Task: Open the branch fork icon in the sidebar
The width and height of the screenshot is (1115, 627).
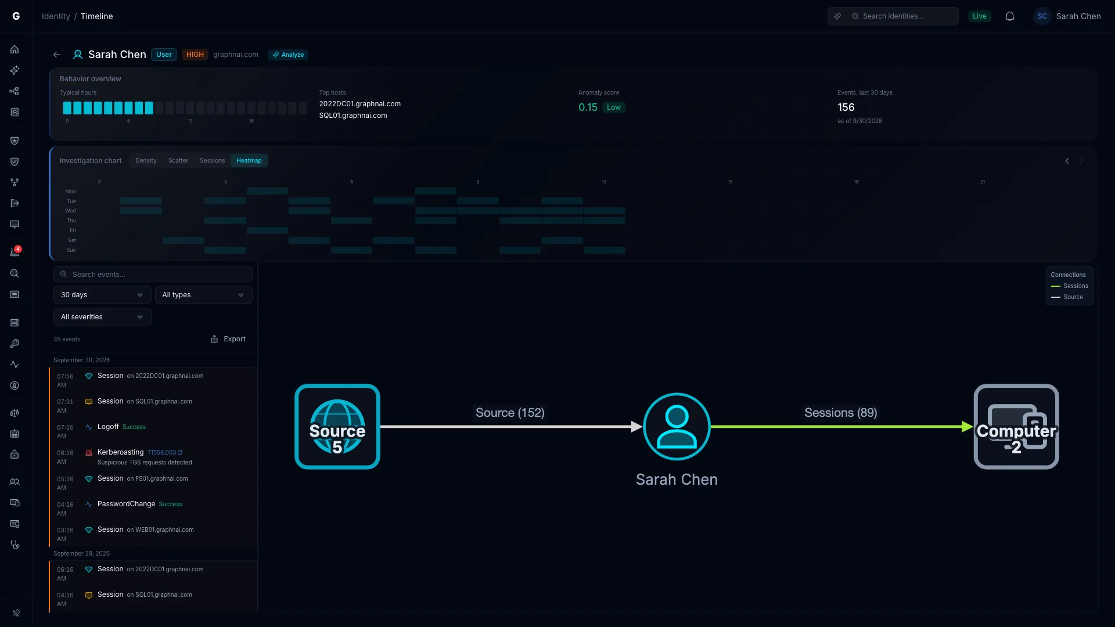Action: 15,182
